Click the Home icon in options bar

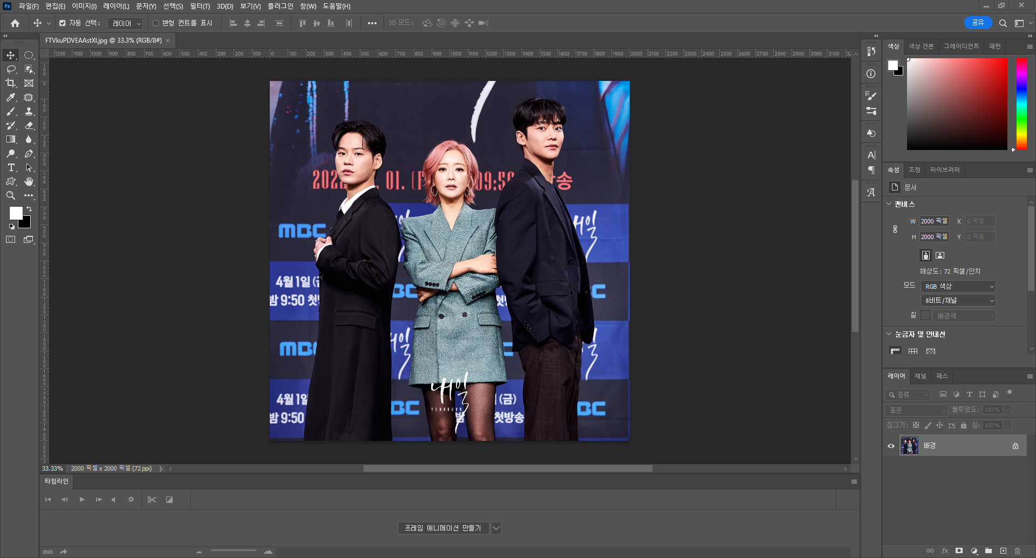point(15,23)
